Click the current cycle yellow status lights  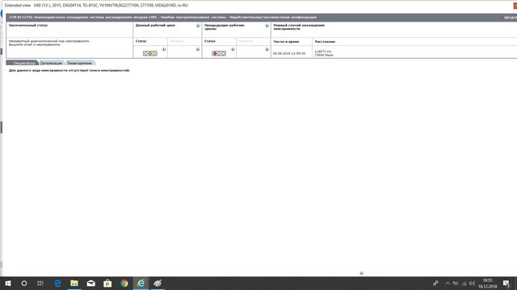click(150, 53)
